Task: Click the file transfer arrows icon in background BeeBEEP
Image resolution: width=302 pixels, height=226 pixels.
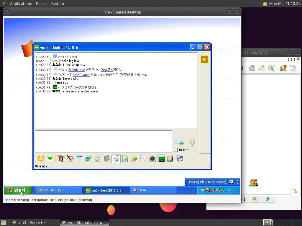Action: pos(283,68)
